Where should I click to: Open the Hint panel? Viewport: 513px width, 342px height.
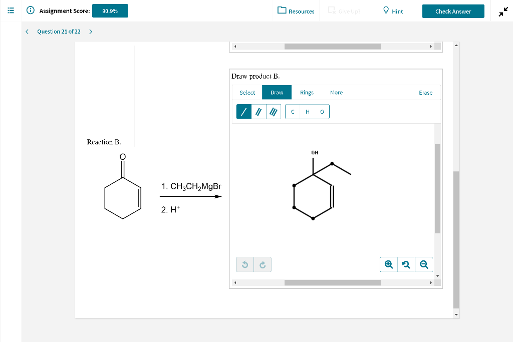392,11
